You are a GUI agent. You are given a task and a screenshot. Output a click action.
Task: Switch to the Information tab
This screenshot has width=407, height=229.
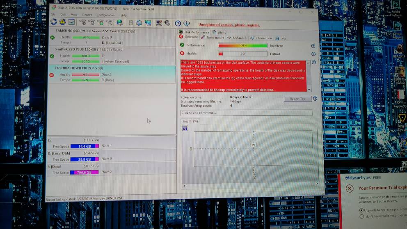tap(261, 38)
